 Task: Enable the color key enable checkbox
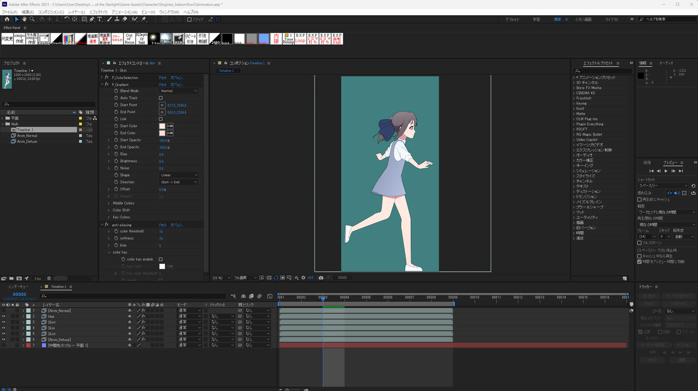(161, 259)
